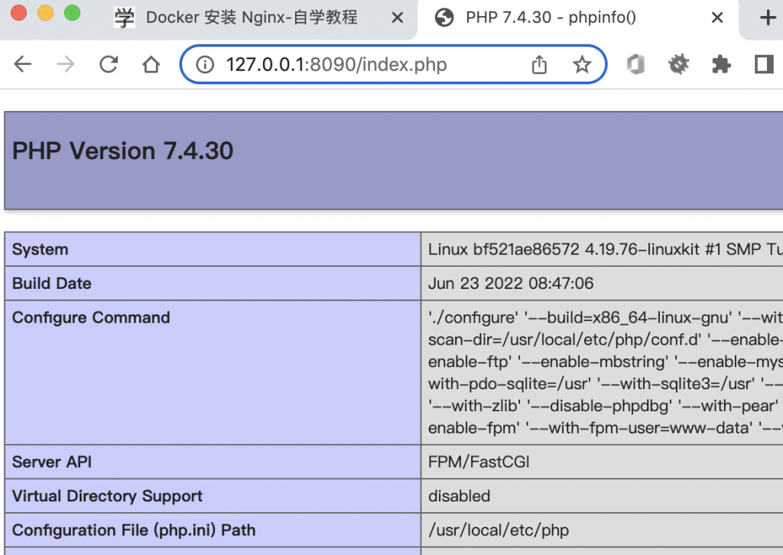Navigate forward with the right arrow
This screenshot has width=783, height=555.
coord(65,64)
